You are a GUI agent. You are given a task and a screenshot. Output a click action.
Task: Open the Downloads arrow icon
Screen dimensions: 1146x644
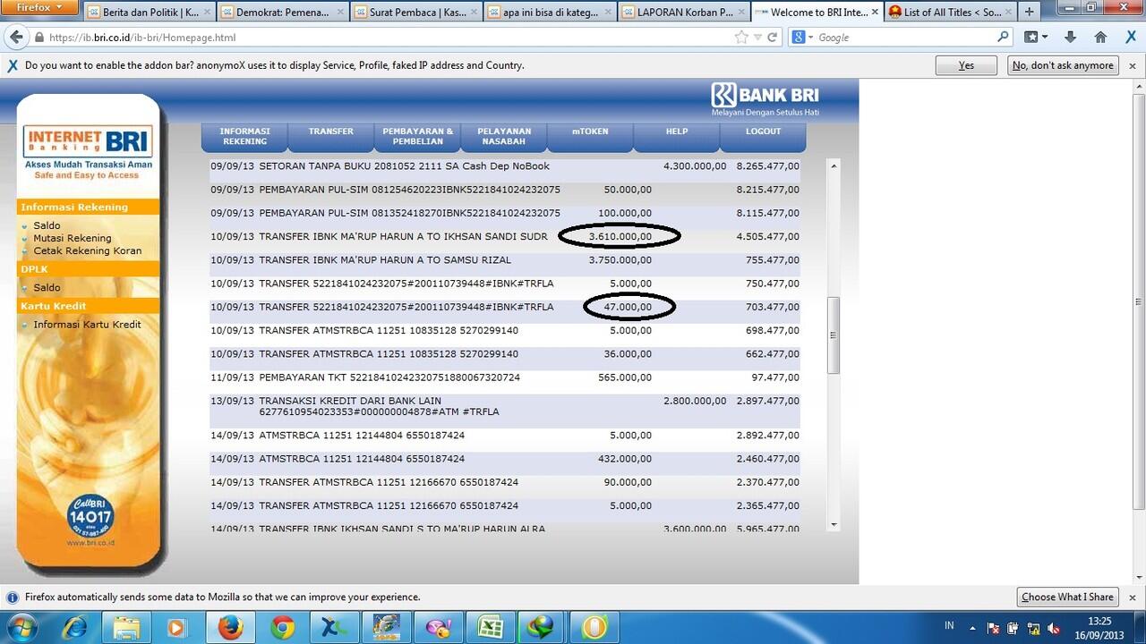point(1070,38)
